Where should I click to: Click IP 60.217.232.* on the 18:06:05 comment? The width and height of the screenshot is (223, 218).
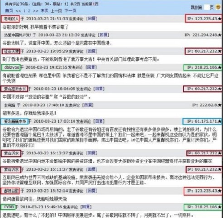[204, 89]
